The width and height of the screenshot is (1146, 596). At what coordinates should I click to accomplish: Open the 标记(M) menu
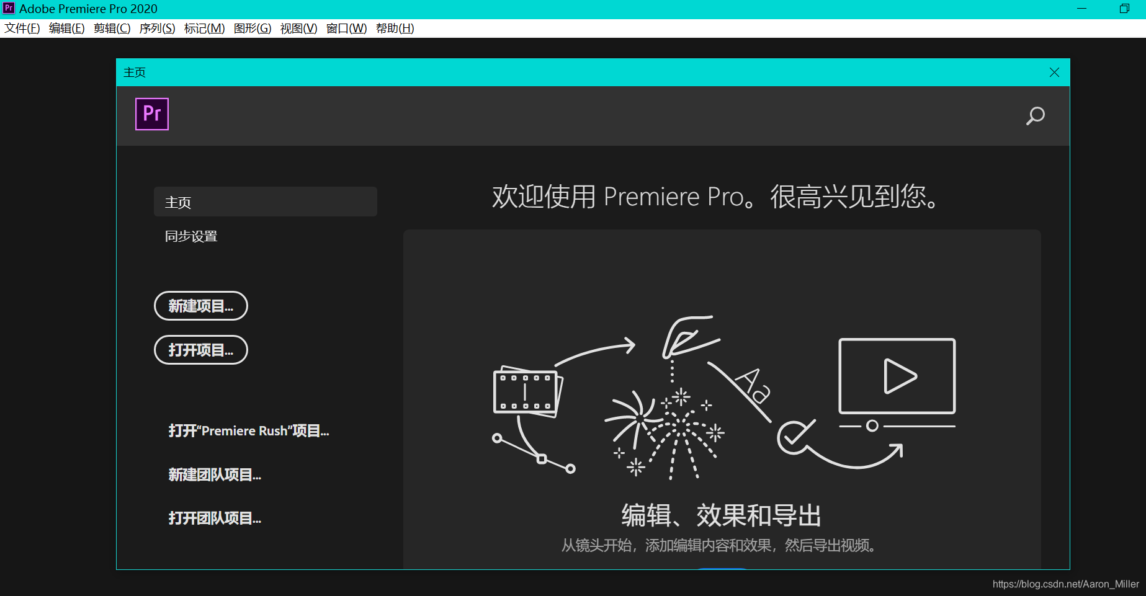pos(205,29)
